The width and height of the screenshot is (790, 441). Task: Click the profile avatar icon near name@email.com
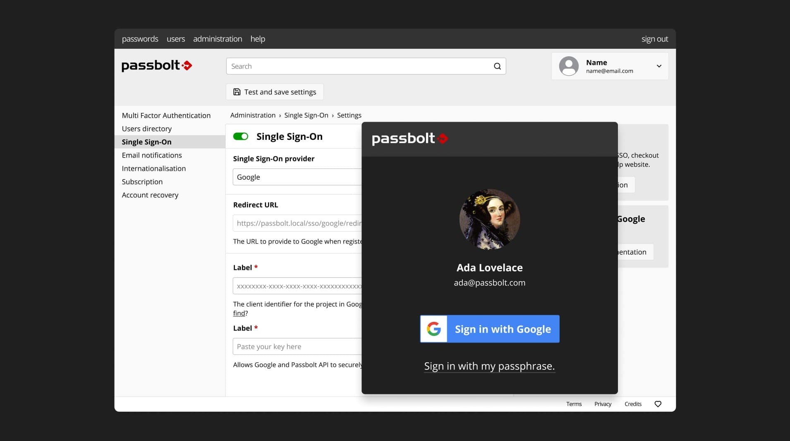[x=569, y=66]
